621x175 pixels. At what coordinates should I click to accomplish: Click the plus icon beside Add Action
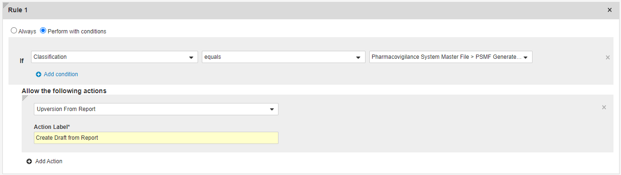point(29,161)
